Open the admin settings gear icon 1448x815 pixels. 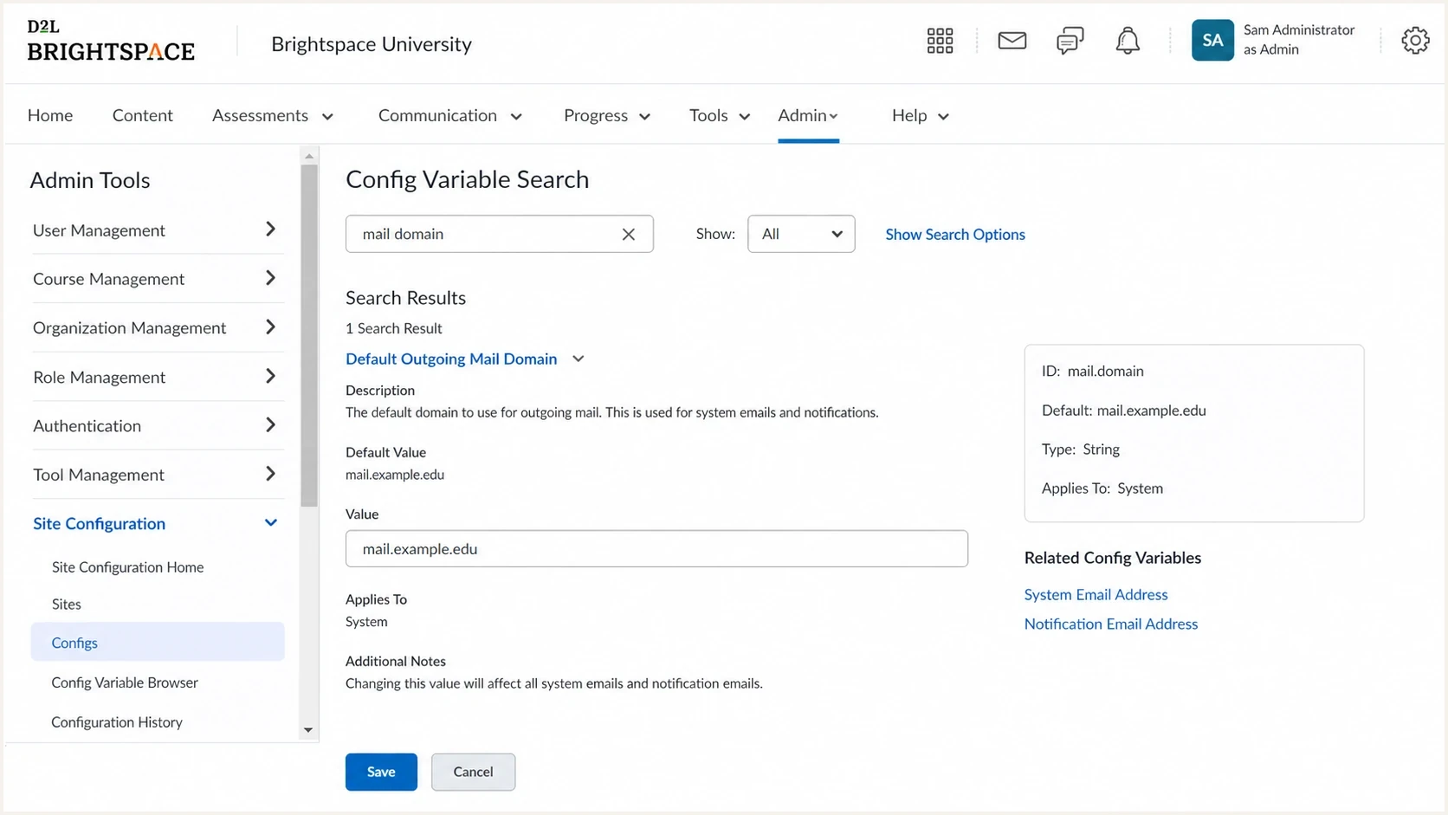tap(1415, 40)
